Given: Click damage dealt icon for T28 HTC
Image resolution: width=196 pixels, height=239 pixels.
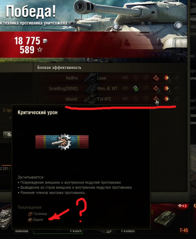Looking at the screenshot, I should click(x=166, y=99).
